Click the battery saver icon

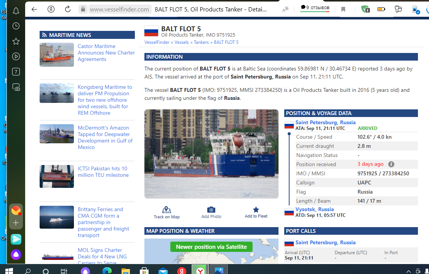pos(381,9)
